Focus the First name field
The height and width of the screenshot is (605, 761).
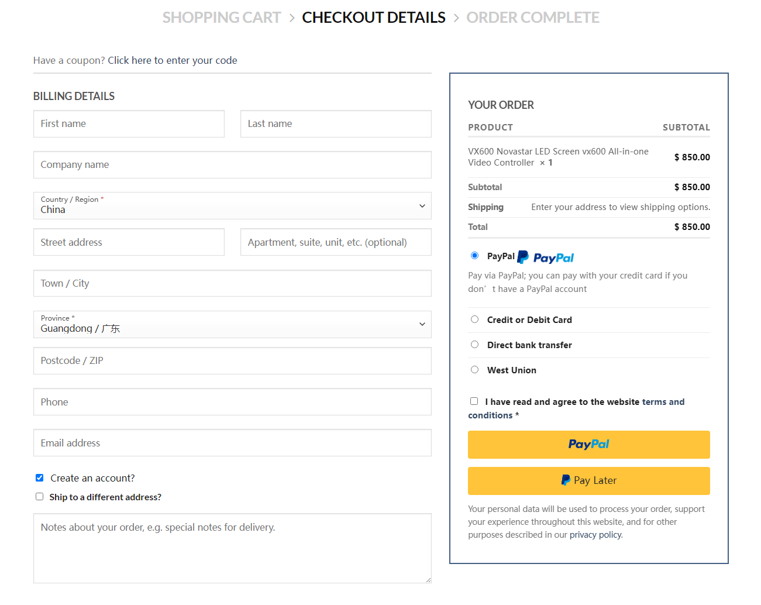129,124
